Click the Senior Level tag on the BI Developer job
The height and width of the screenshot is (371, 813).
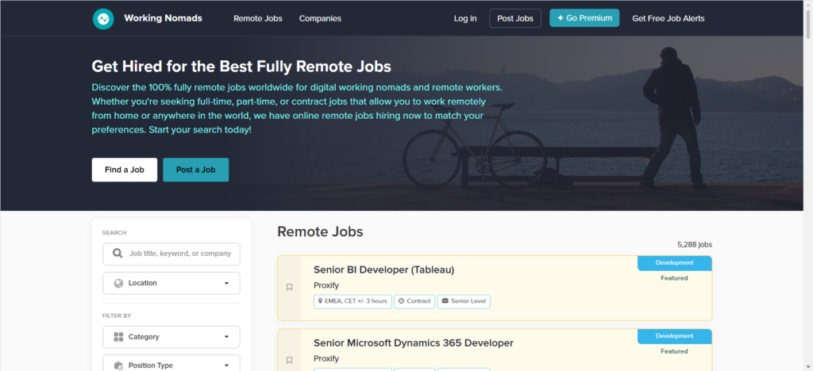464,302
